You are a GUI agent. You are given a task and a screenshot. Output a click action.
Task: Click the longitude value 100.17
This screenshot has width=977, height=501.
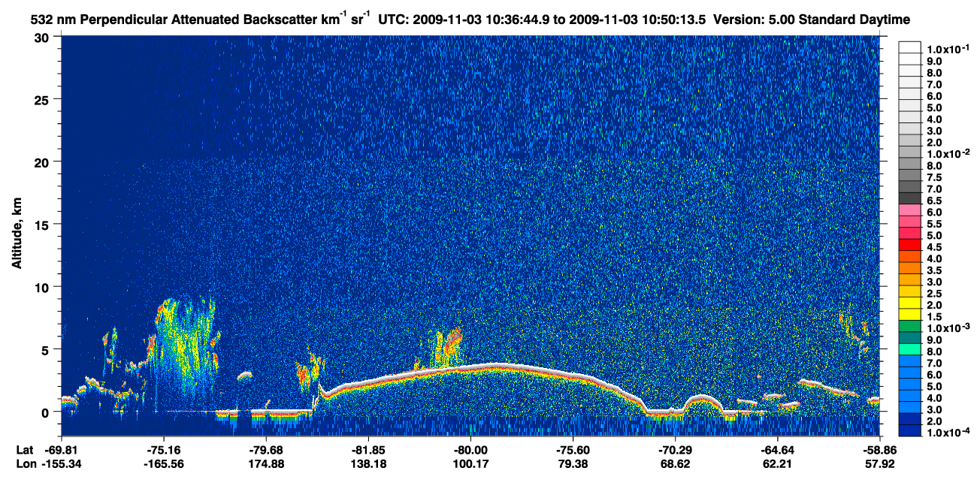point(470,464)
